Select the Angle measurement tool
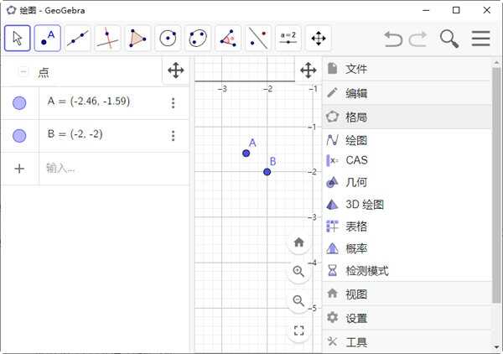503x354 pixels. (228, 38)
